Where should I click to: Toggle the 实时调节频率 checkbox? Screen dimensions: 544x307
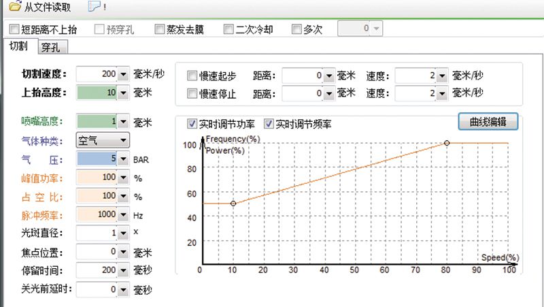pos(269,124)
